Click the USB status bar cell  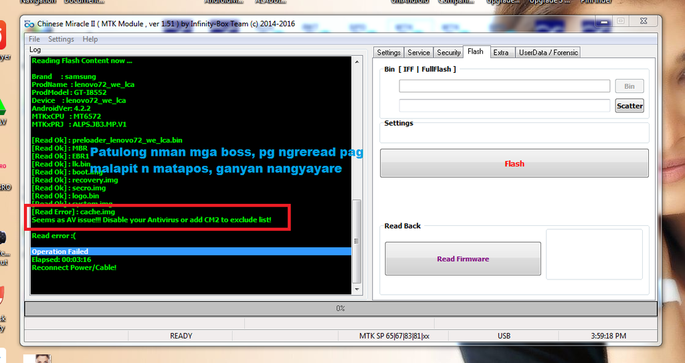tap(504, 336)
